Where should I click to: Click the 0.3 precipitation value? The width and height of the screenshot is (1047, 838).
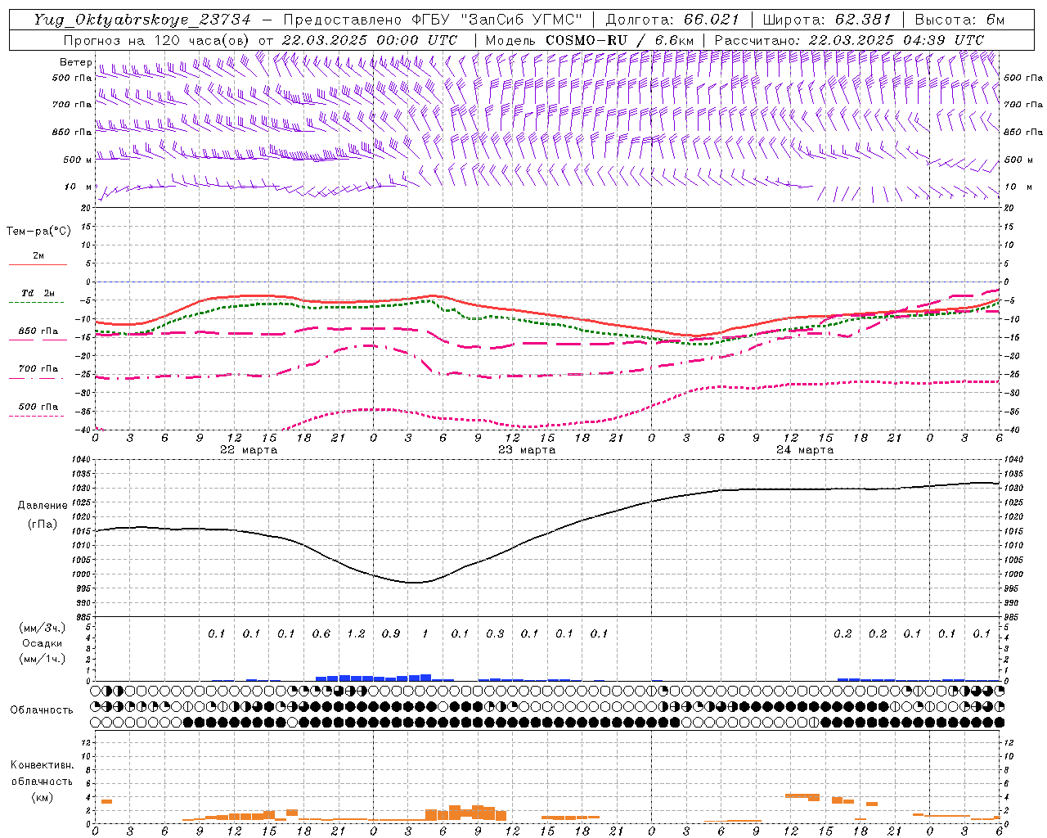[x=495, y=634]
